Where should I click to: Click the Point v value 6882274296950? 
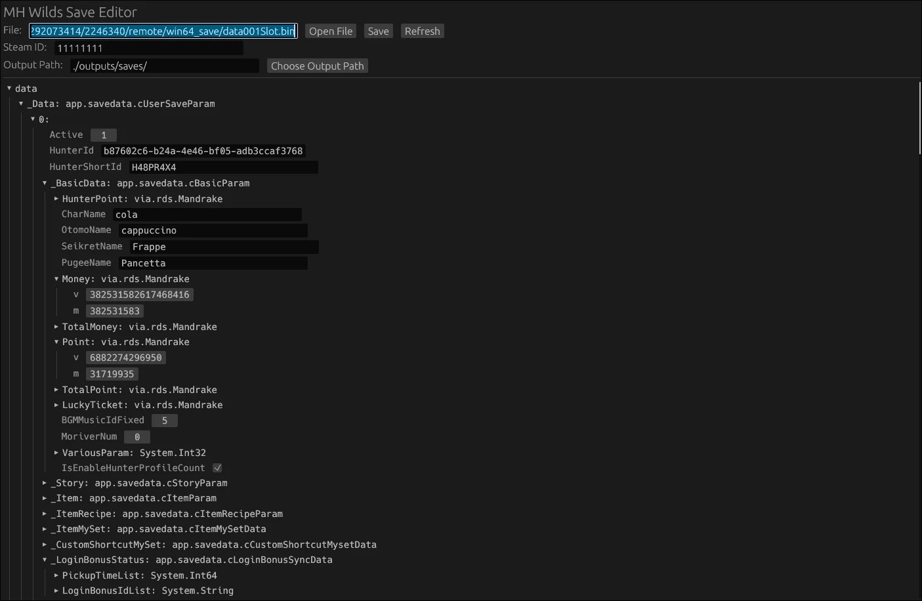126,358
